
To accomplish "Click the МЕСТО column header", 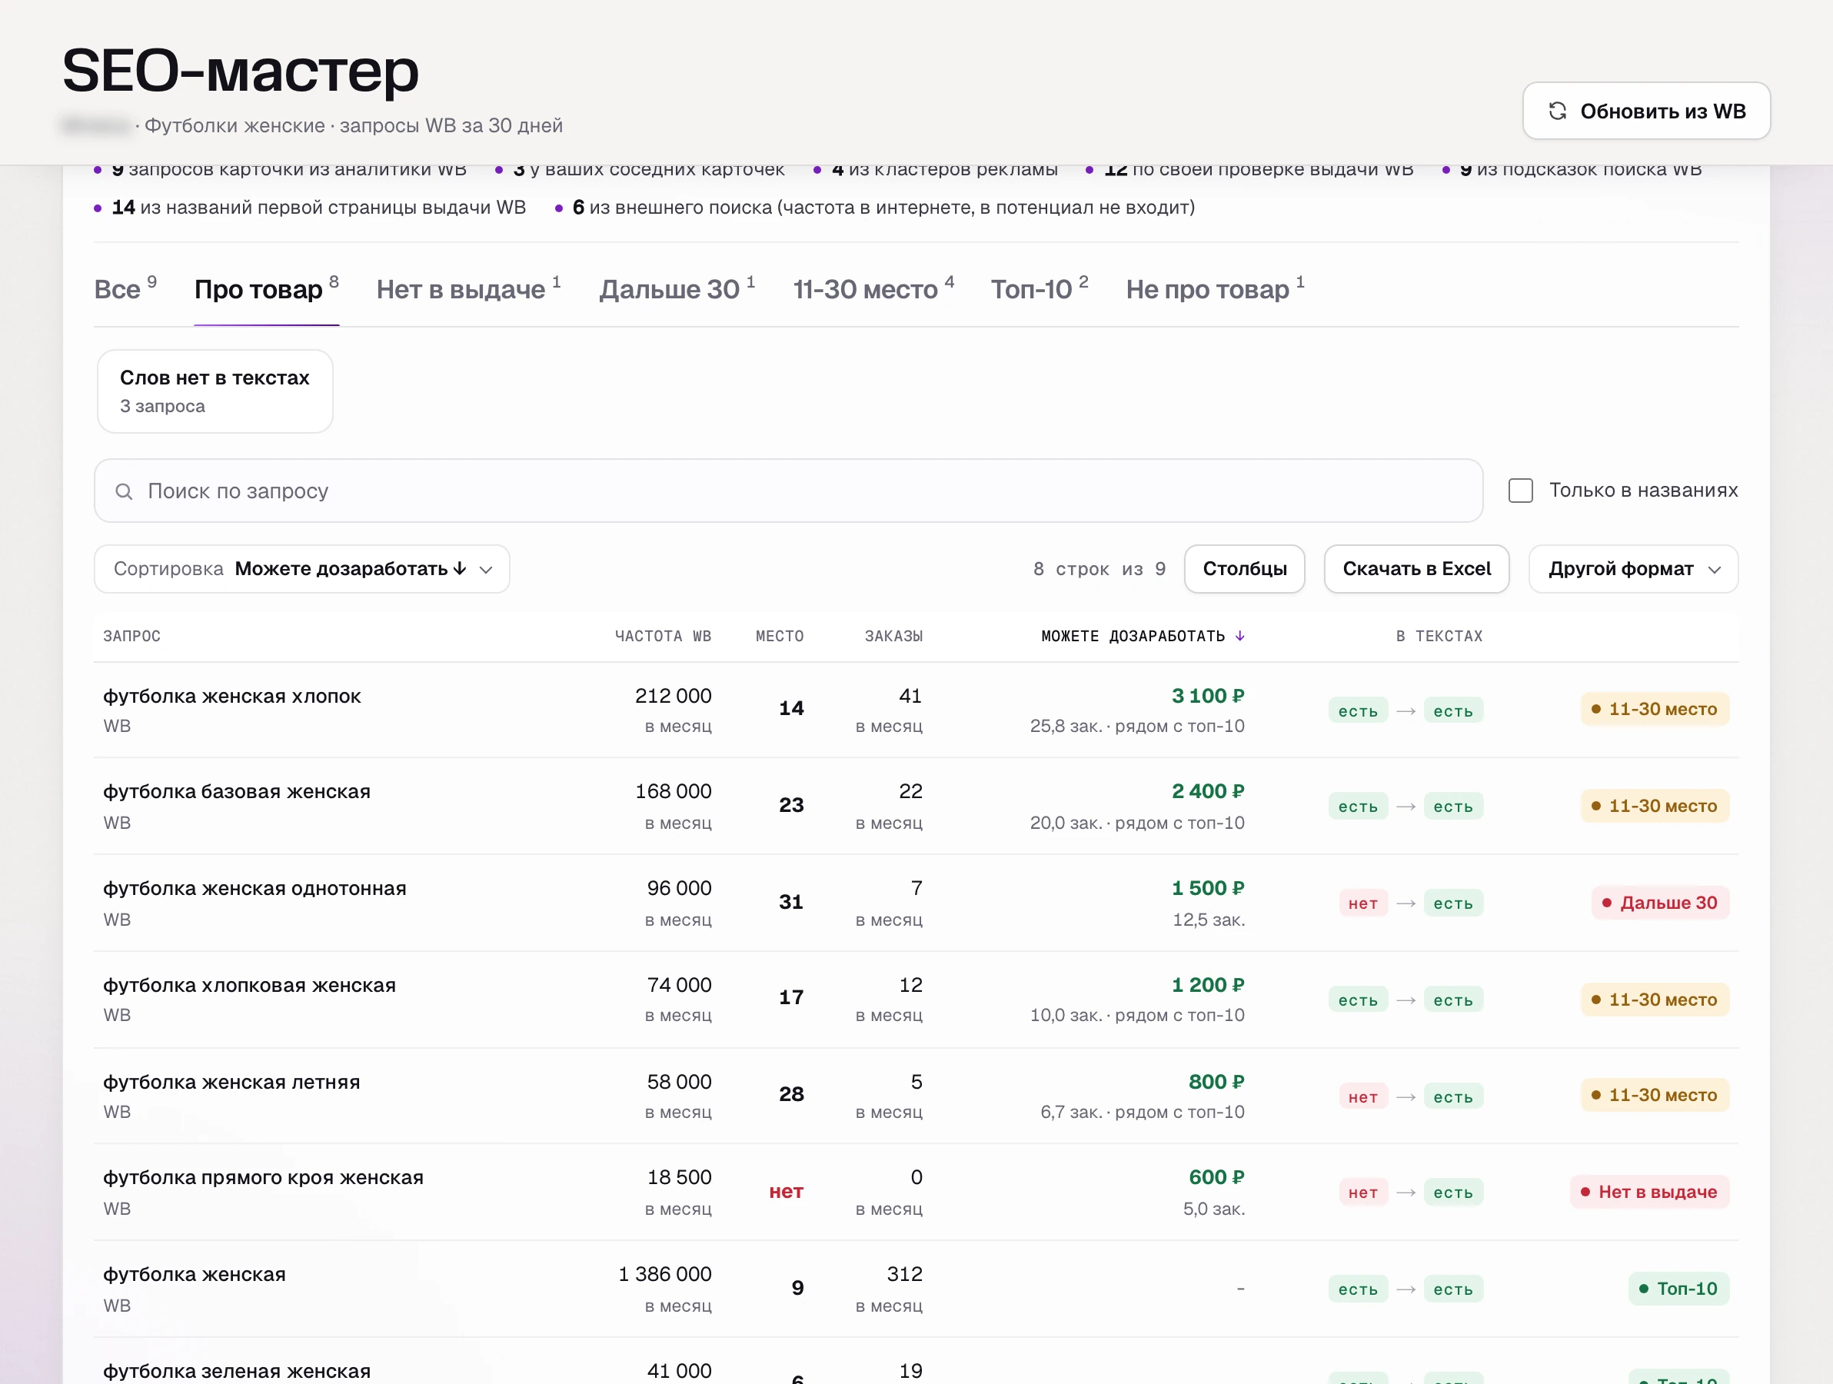I will coord(779,636).
